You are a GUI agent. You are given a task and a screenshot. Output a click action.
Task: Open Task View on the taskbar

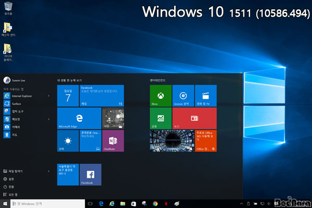pyautogui.click(x=90, y=204)
